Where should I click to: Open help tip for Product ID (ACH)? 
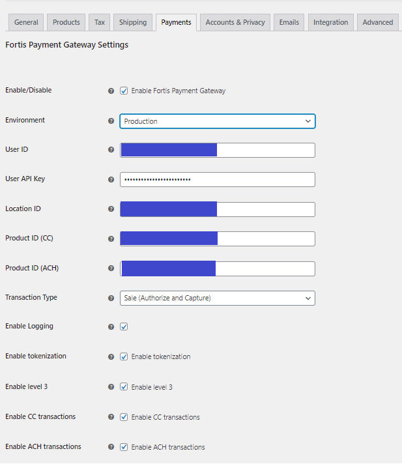[x=111, y=268]
